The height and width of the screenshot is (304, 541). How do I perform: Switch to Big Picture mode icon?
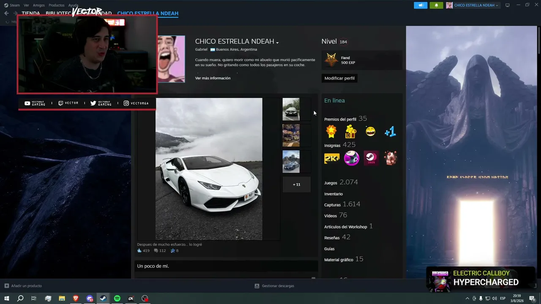coord(508,5)
